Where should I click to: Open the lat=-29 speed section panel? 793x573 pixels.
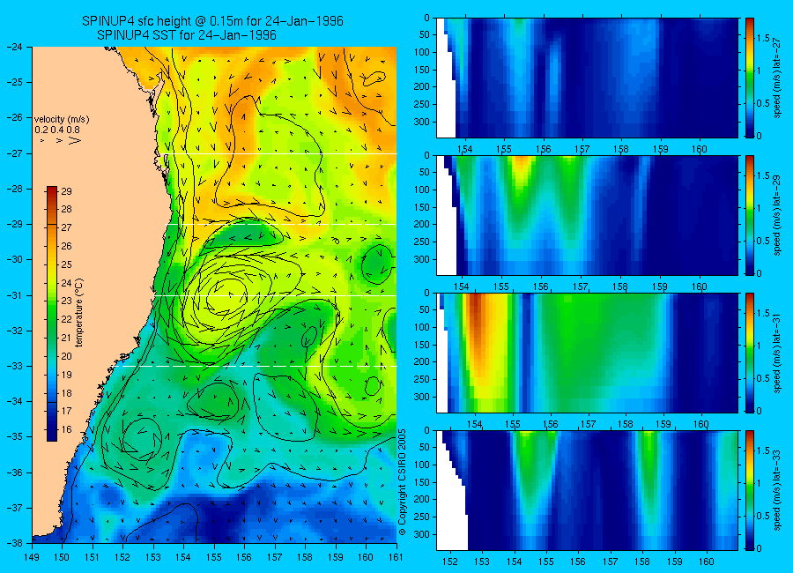587,215
